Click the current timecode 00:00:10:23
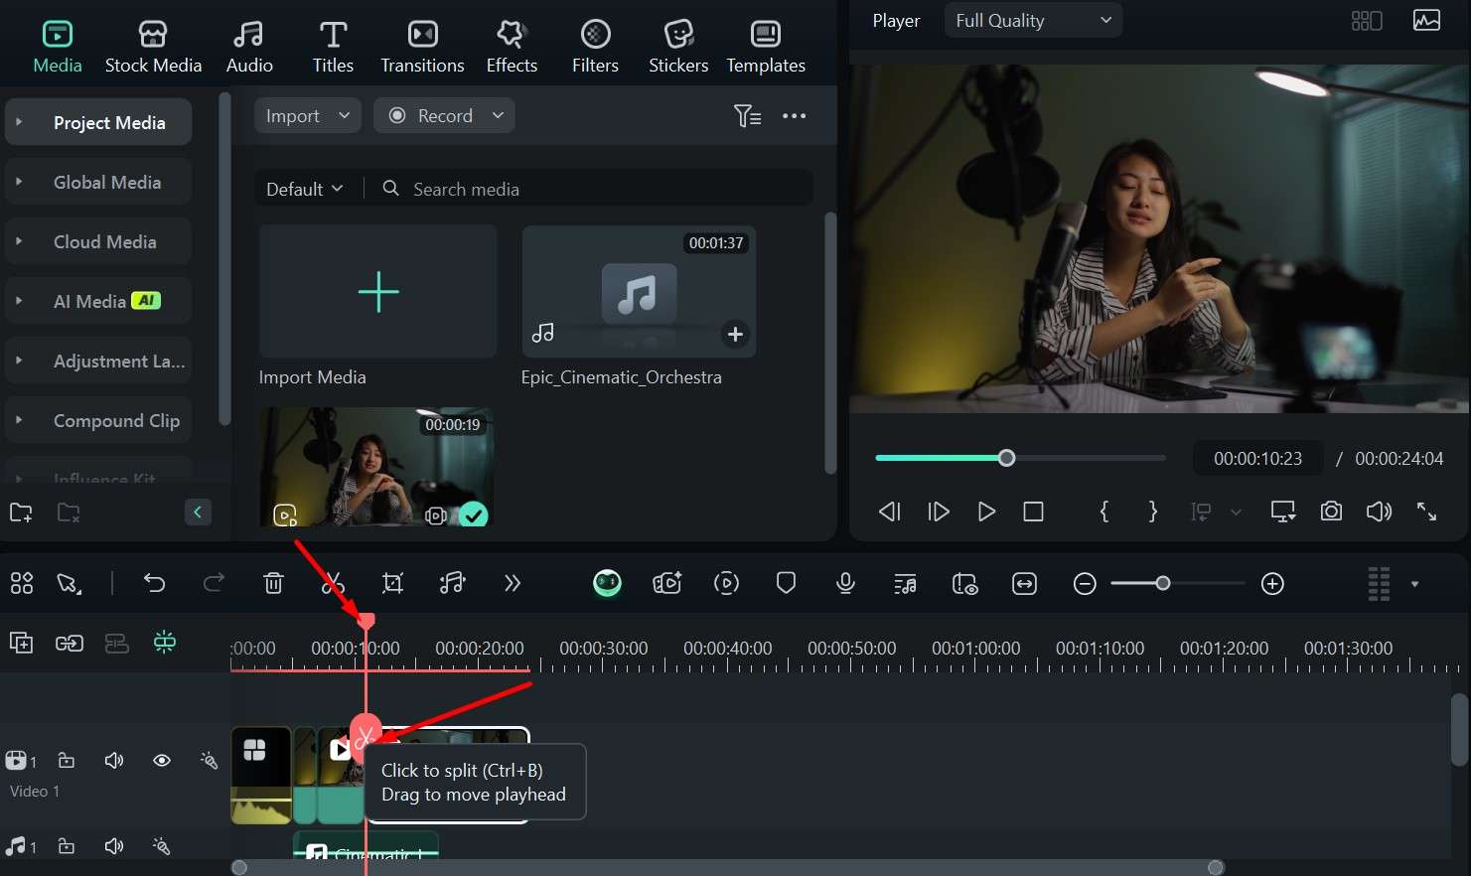Image resolution: width=1471 pixels, height=876 pixels. coord(1257,458)
